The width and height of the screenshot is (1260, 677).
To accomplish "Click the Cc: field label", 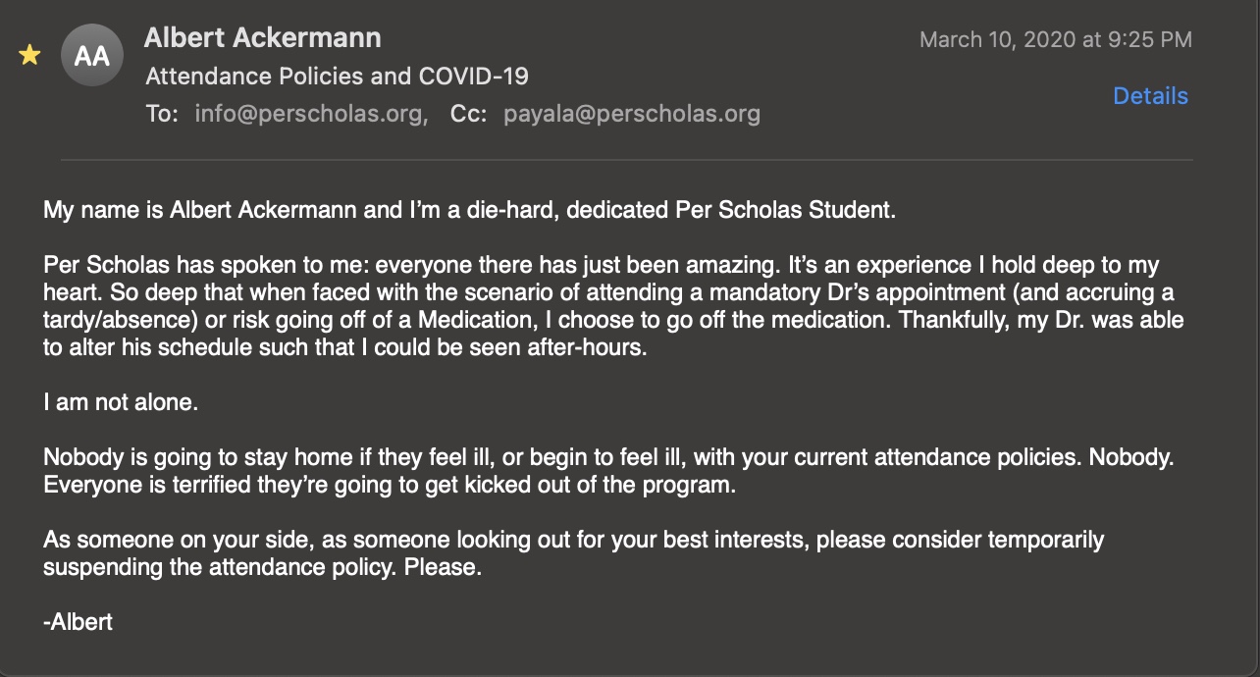I will (x=470, y=114).
